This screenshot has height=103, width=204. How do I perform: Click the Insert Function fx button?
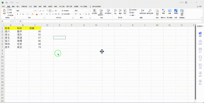click(20, 21)
